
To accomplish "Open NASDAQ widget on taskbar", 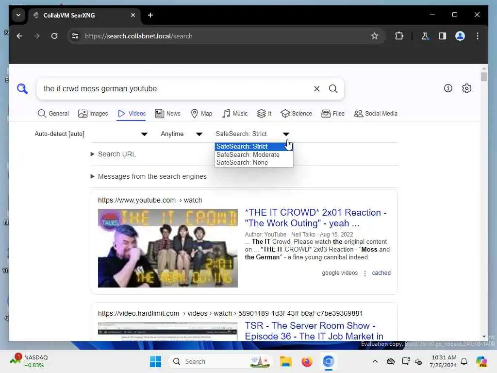I will point(29,361).
